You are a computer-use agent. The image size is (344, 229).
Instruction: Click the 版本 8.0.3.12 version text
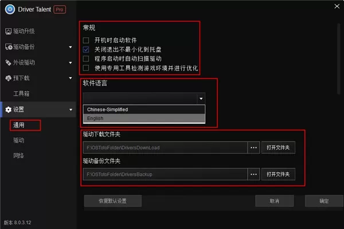pos(18,223)
